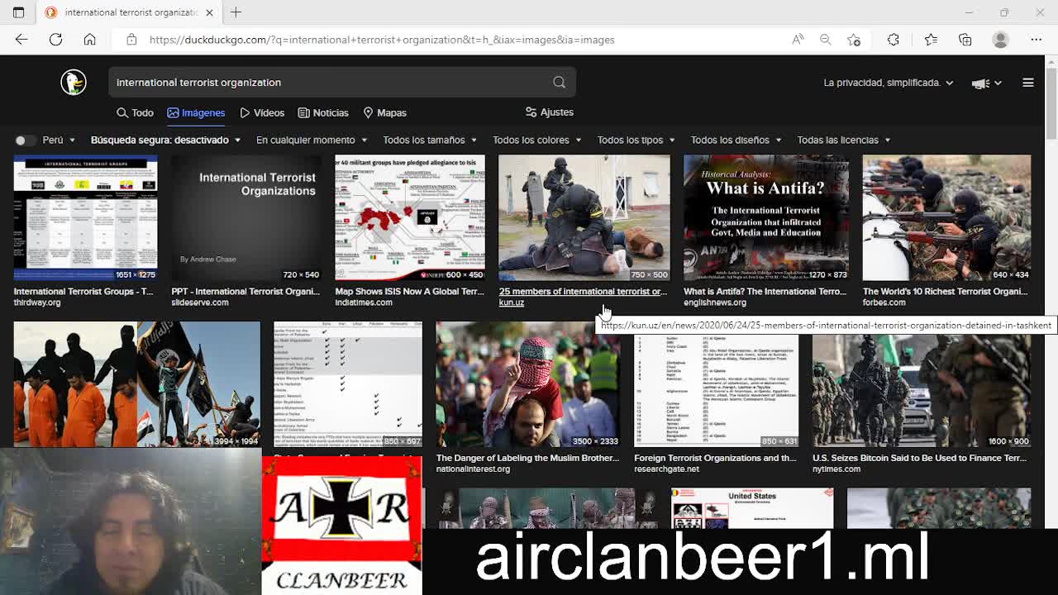Screen dimensions: 1058x595
Task: Open U.S. Seizes Bitcoin nytimes result title
Action: click(x=919, y=458)
